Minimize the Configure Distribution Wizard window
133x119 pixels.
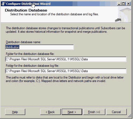pyautogui.click(x=119, y=4)
